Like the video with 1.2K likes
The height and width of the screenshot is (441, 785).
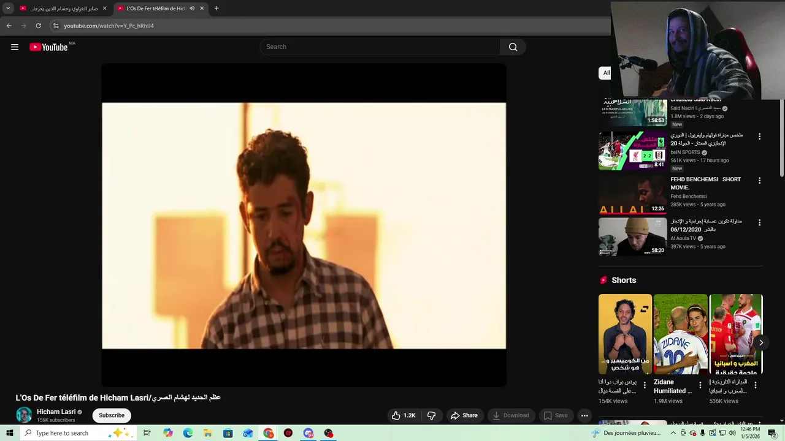(404, 415)
